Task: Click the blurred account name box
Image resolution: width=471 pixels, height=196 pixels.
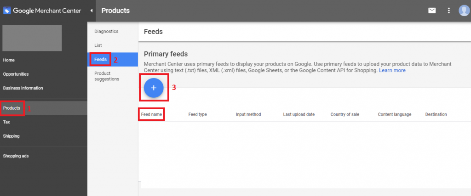Action: (x=32, y=38)
